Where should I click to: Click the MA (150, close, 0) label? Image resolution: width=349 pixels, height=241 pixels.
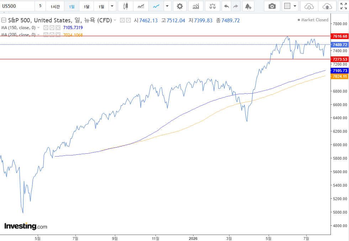[18, 28]
